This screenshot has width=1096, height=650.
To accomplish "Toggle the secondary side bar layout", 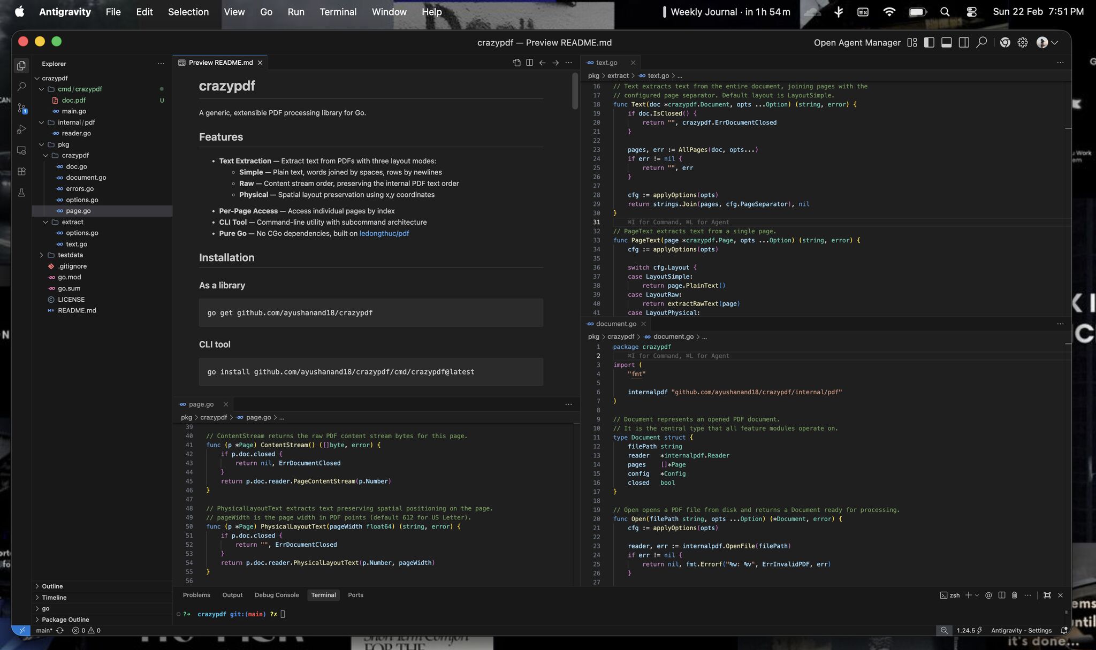I will (964, 43).
